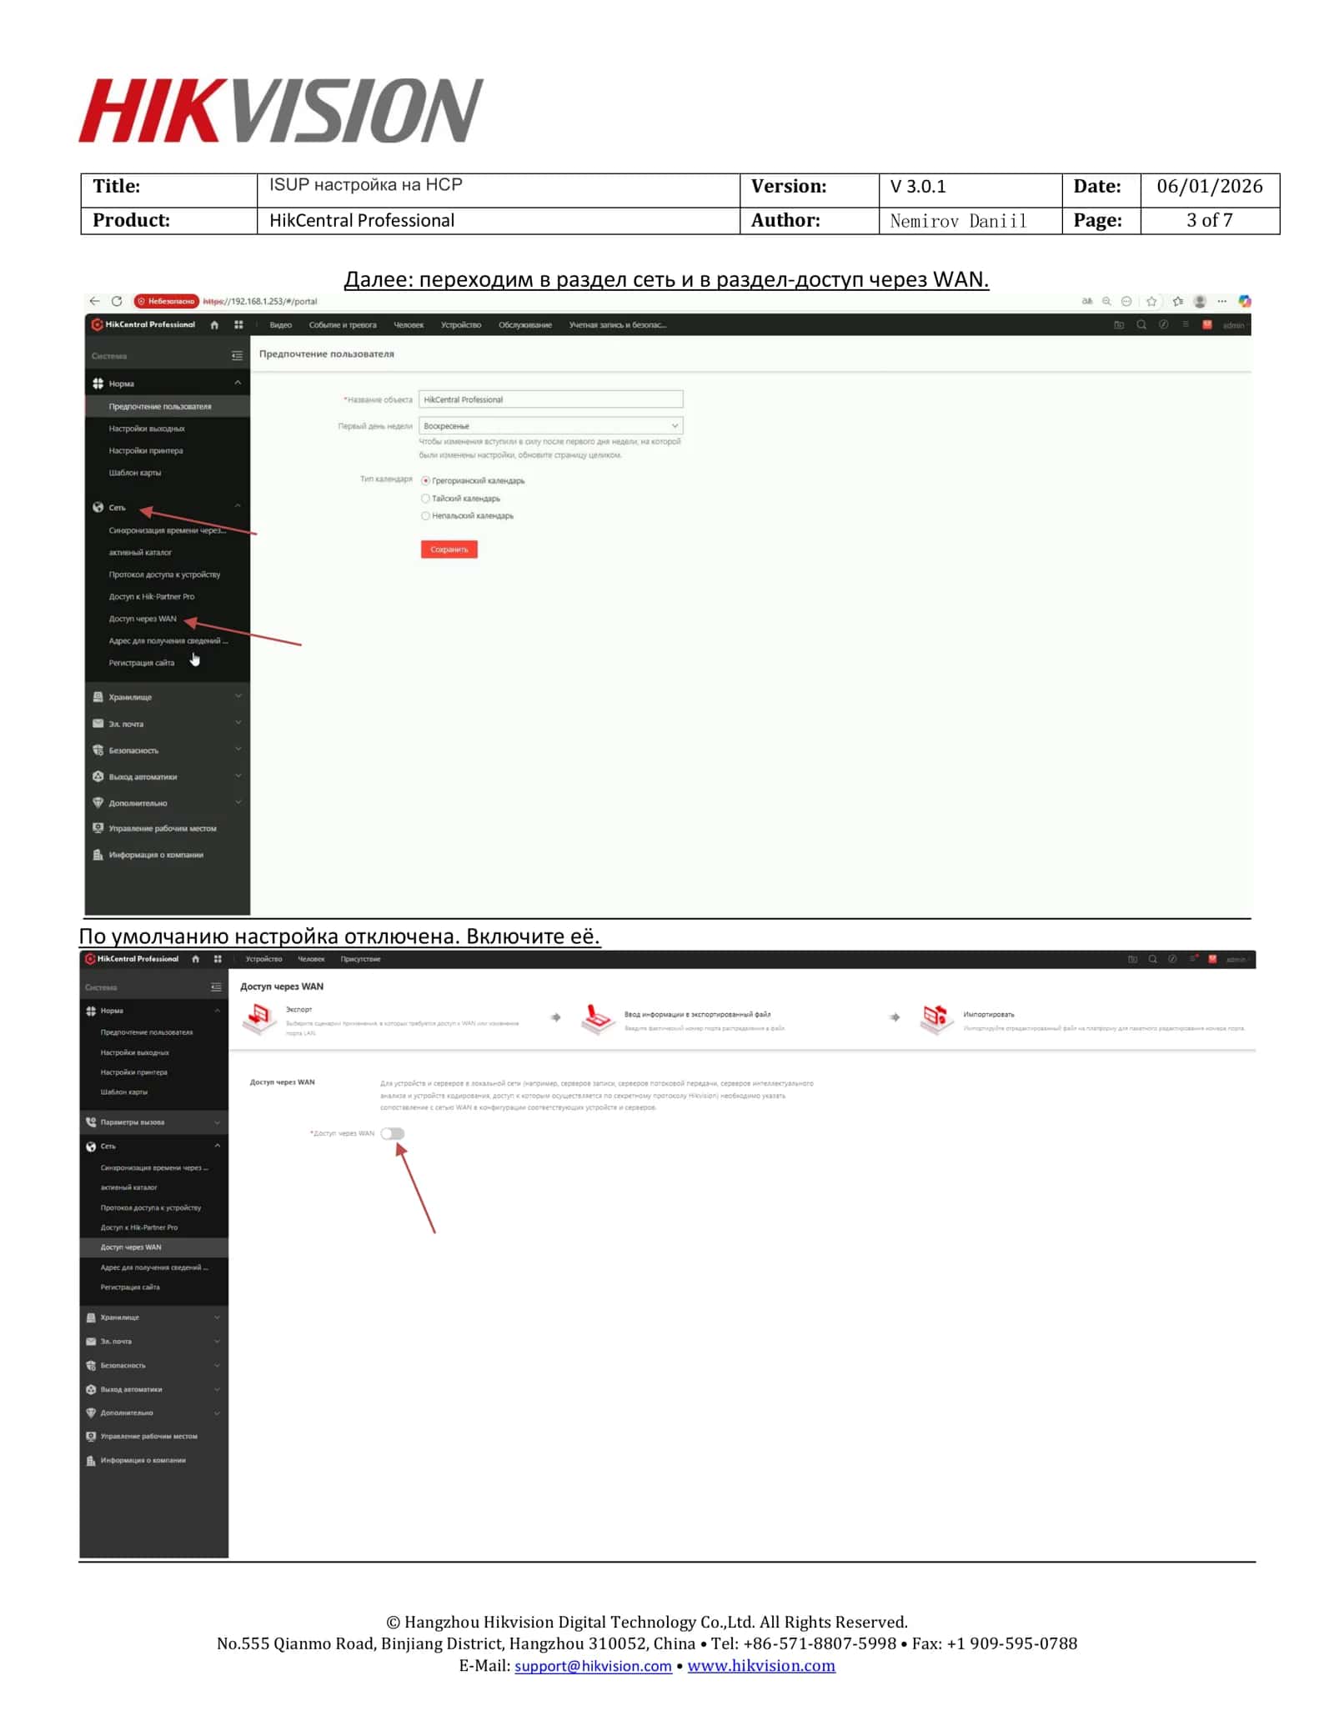Click the Название объекта input field
Screen dimensions: 1334x1726
coord(550,399)
